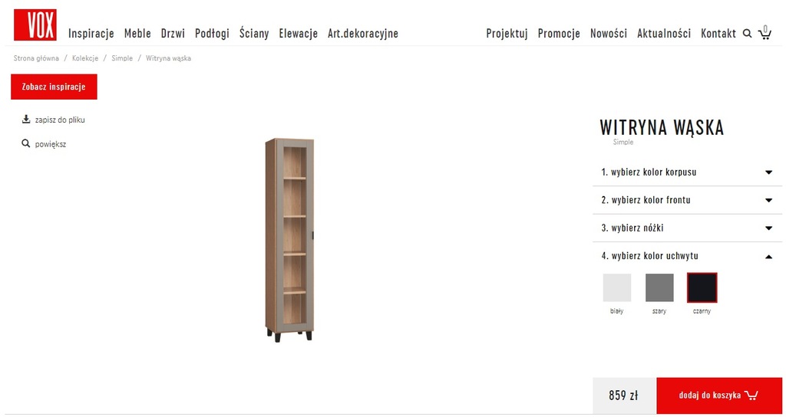Open the search magnifier icon in header
The width and height of the screenshot is (786, 417).
[x=747, y=34]
